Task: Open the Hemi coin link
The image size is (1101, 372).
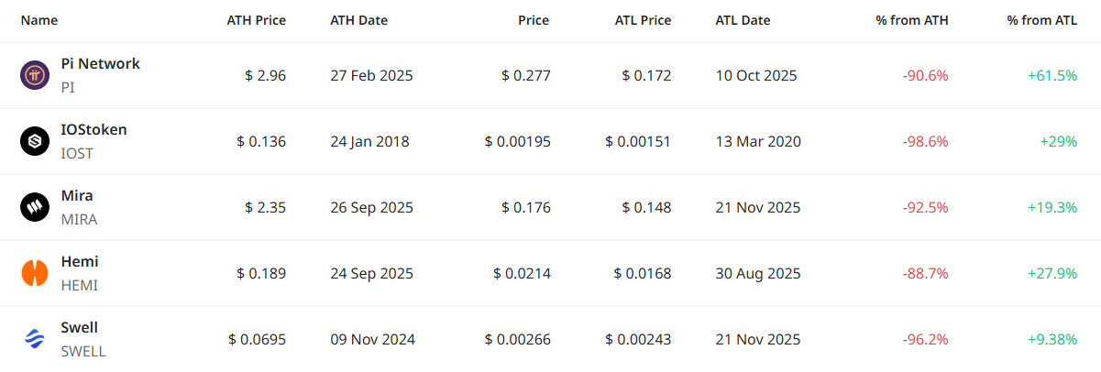Action: tap(80, 262)
